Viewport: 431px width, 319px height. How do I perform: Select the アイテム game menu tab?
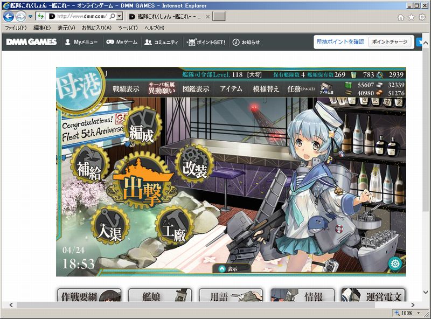231,89
